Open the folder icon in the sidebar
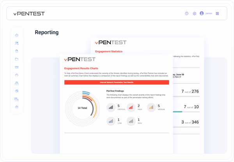 click(17, 59)
